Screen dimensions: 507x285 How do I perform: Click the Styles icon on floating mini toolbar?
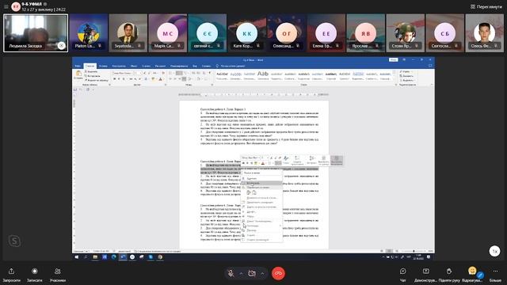pos(286,160)
